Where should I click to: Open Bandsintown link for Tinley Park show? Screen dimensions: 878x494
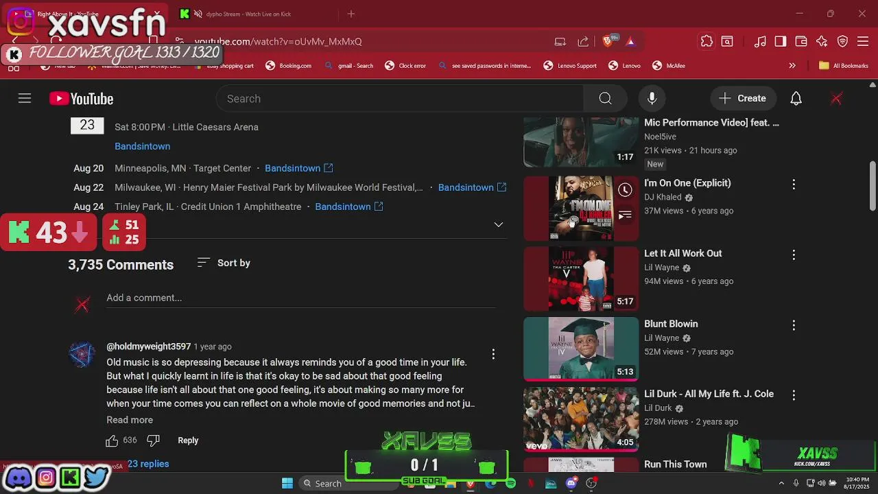click(349, 207)
